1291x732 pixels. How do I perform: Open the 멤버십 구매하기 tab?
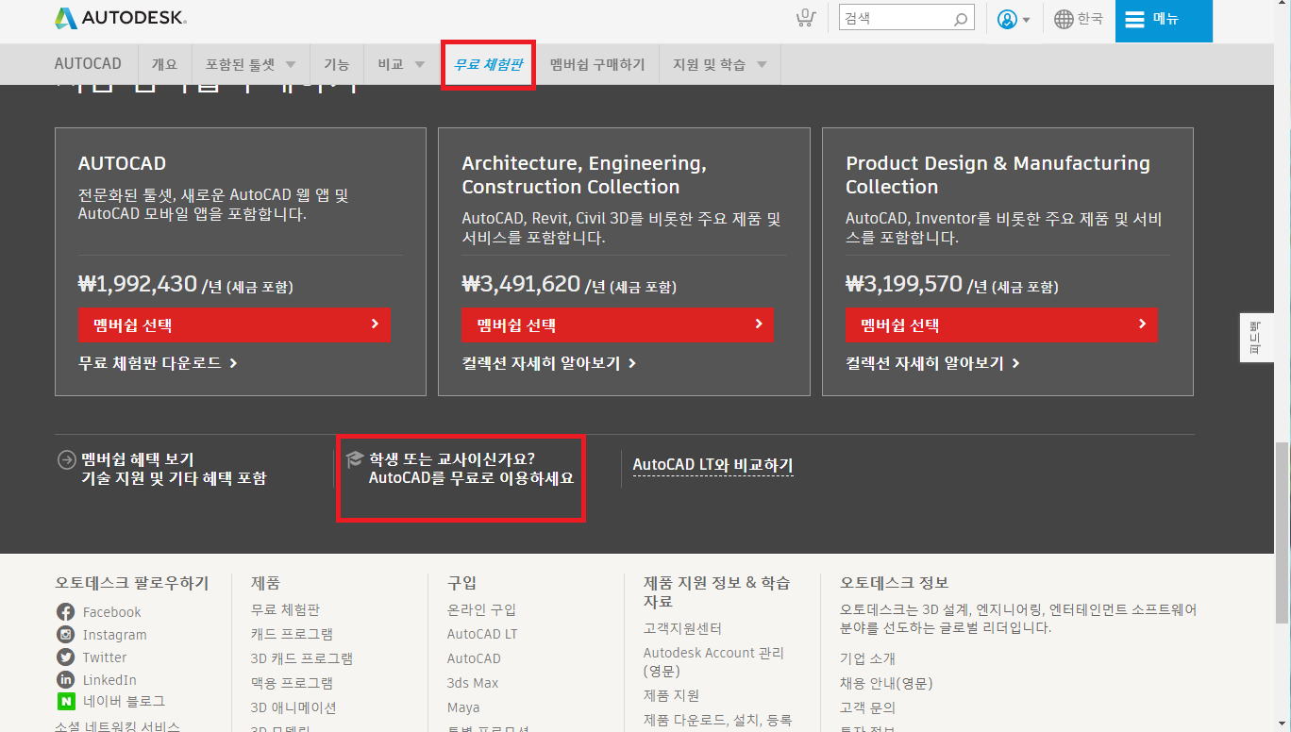point(597,64)
